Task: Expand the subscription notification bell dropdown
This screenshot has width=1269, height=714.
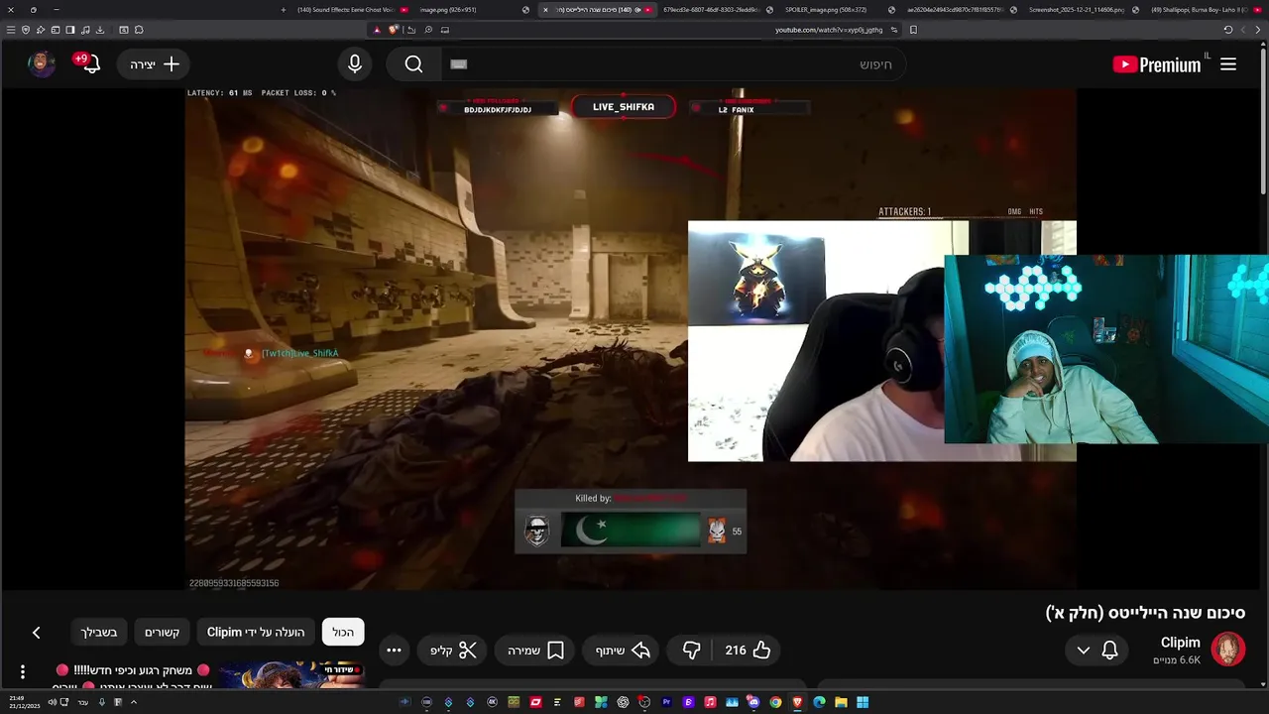Action: click(1096, 651)
